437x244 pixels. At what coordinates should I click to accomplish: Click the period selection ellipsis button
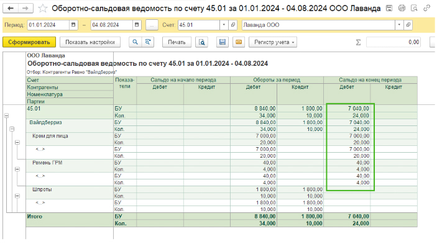[x=152, y=25]
